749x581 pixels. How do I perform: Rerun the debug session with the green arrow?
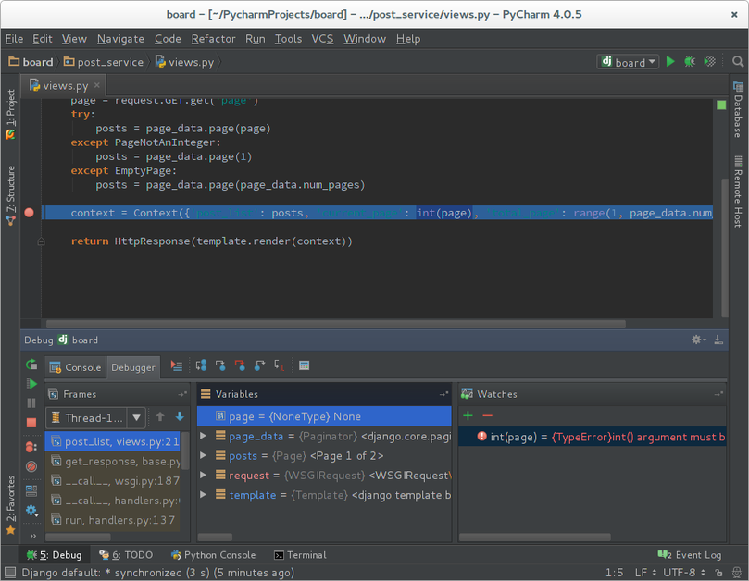(31, 365)
